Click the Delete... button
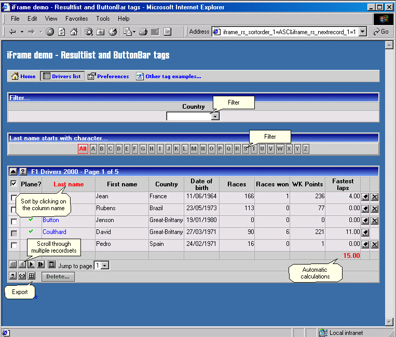 point(58,276)
